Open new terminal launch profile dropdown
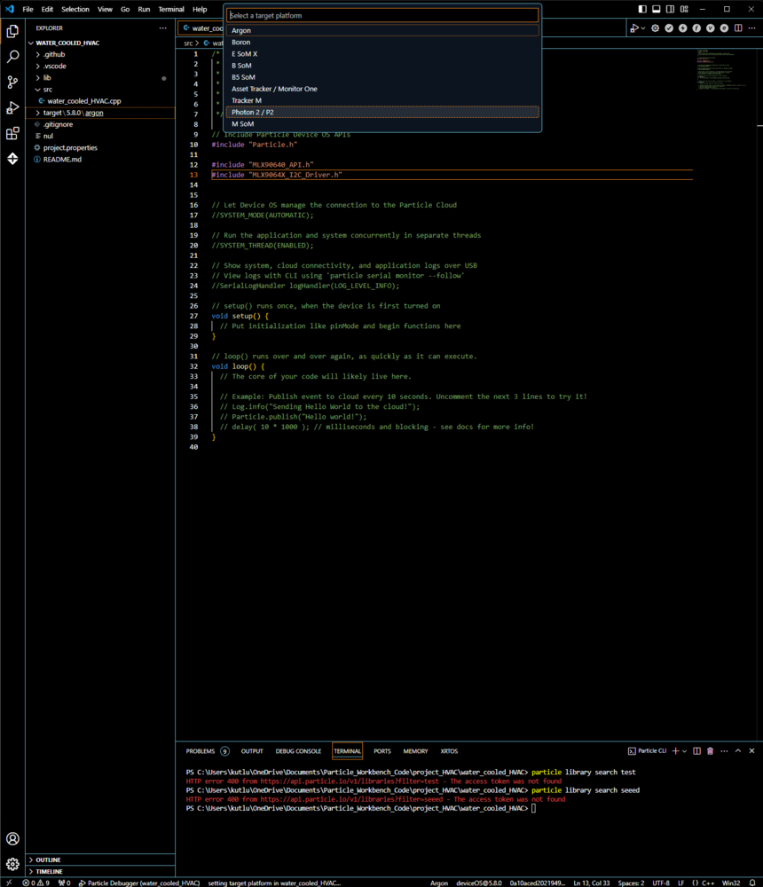Viewport: 763px width, 887px height. pos(684,751)
